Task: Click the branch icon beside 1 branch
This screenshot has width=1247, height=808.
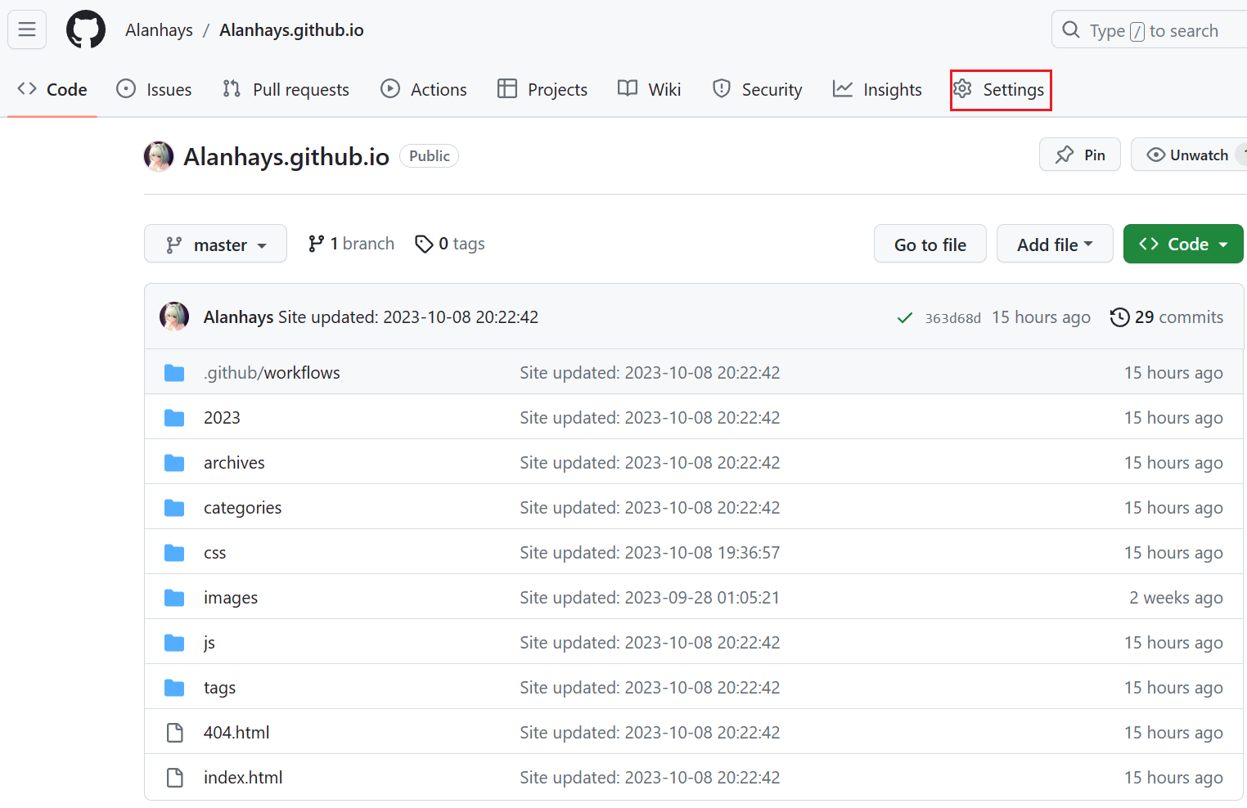Action: pyautogui.click(x=316, y=244)
